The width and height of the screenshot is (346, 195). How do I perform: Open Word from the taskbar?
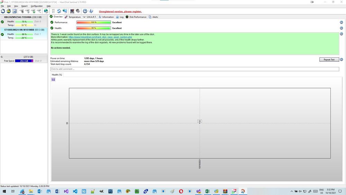(x=57, y=191)
